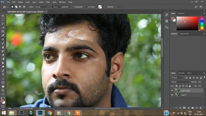Open the tool preset picker arrow
Image resolution: width=206 pixels, height=116 pixels.
pos(7,7)
